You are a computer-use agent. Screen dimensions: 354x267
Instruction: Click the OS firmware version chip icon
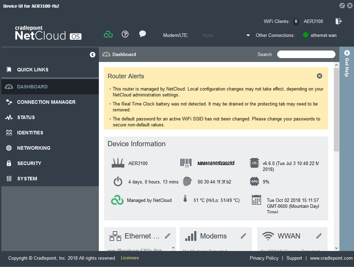[254, 163]
